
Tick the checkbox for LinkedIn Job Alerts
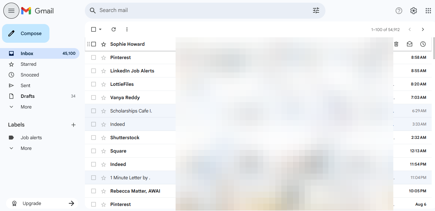[x=94, y=71]
